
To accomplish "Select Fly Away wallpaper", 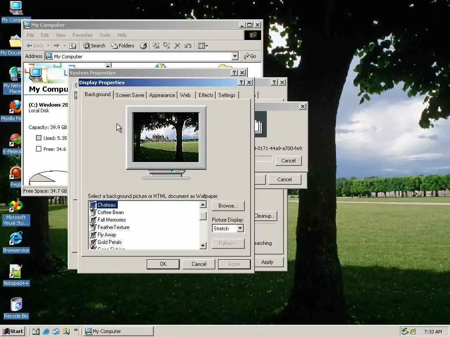I will [x=107, y=235].
